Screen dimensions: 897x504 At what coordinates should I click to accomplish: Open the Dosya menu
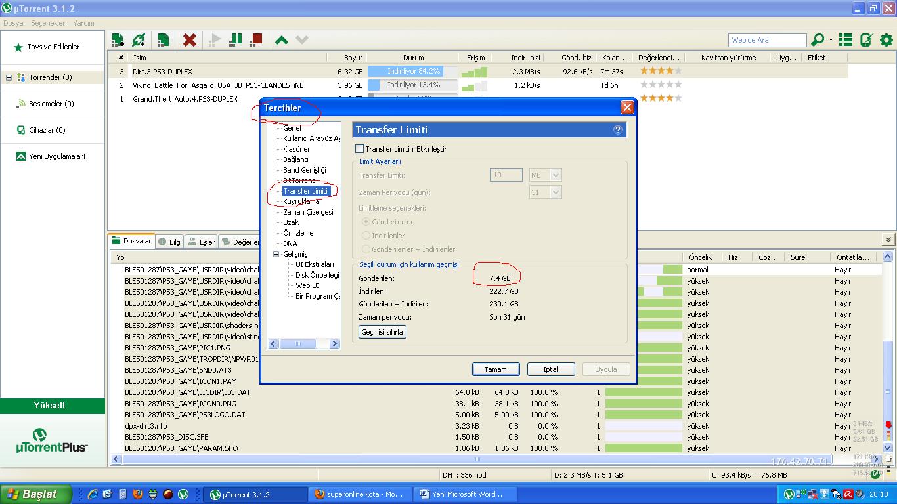tap(13, 23)
